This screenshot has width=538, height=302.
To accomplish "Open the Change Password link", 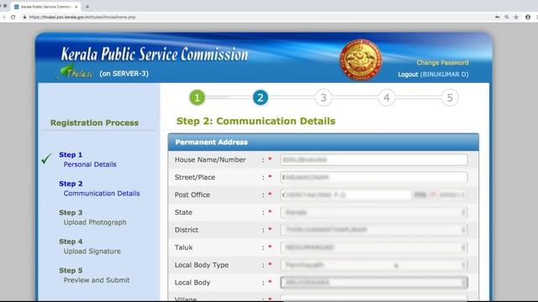I will (x=442, y=63).
